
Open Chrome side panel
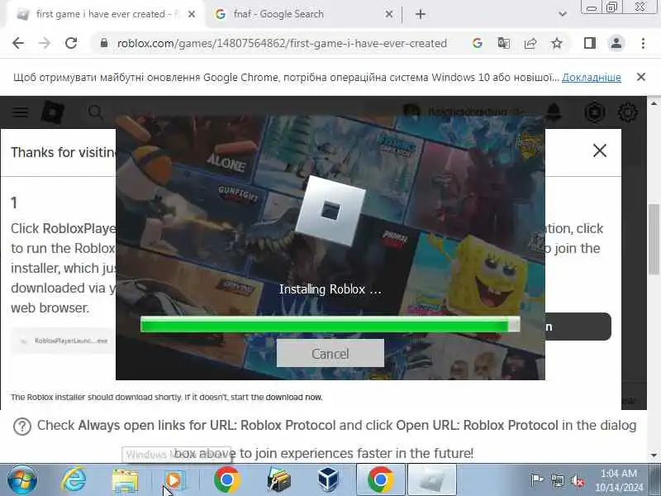590,43
